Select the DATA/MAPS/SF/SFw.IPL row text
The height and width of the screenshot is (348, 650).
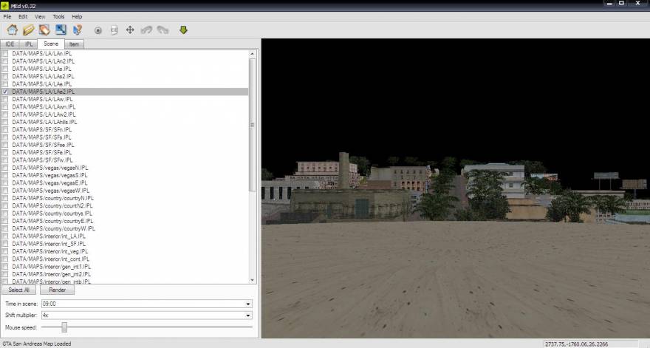click(42, 160)
